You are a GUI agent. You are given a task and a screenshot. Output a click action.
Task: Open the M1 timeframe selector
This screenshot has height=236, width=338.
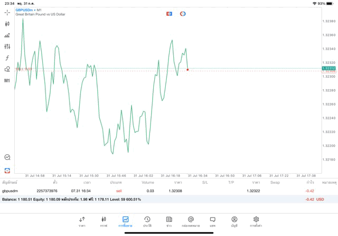[x=7, y=81]
